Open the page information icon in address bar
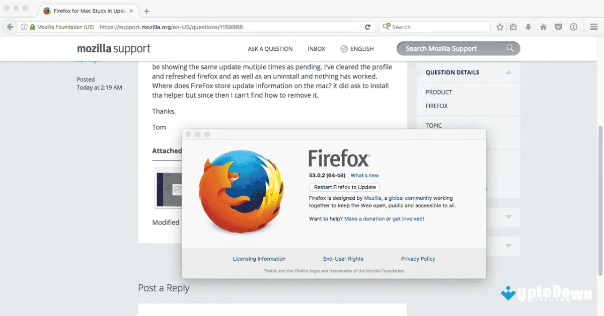 click(23, 27)
